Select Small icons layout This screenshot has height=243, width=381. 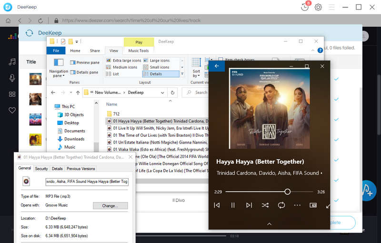point(156,67)
